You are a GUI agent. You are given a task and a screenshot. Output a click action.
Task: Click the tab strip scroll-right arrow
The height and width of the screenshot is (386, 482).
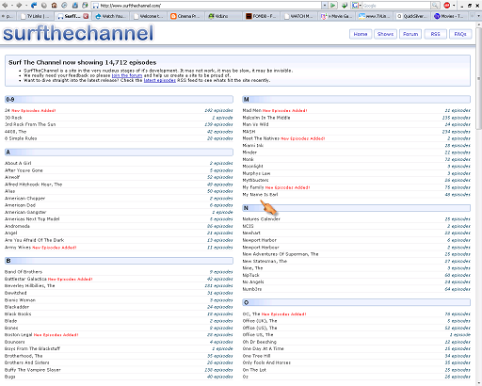(x=472, y=16)
